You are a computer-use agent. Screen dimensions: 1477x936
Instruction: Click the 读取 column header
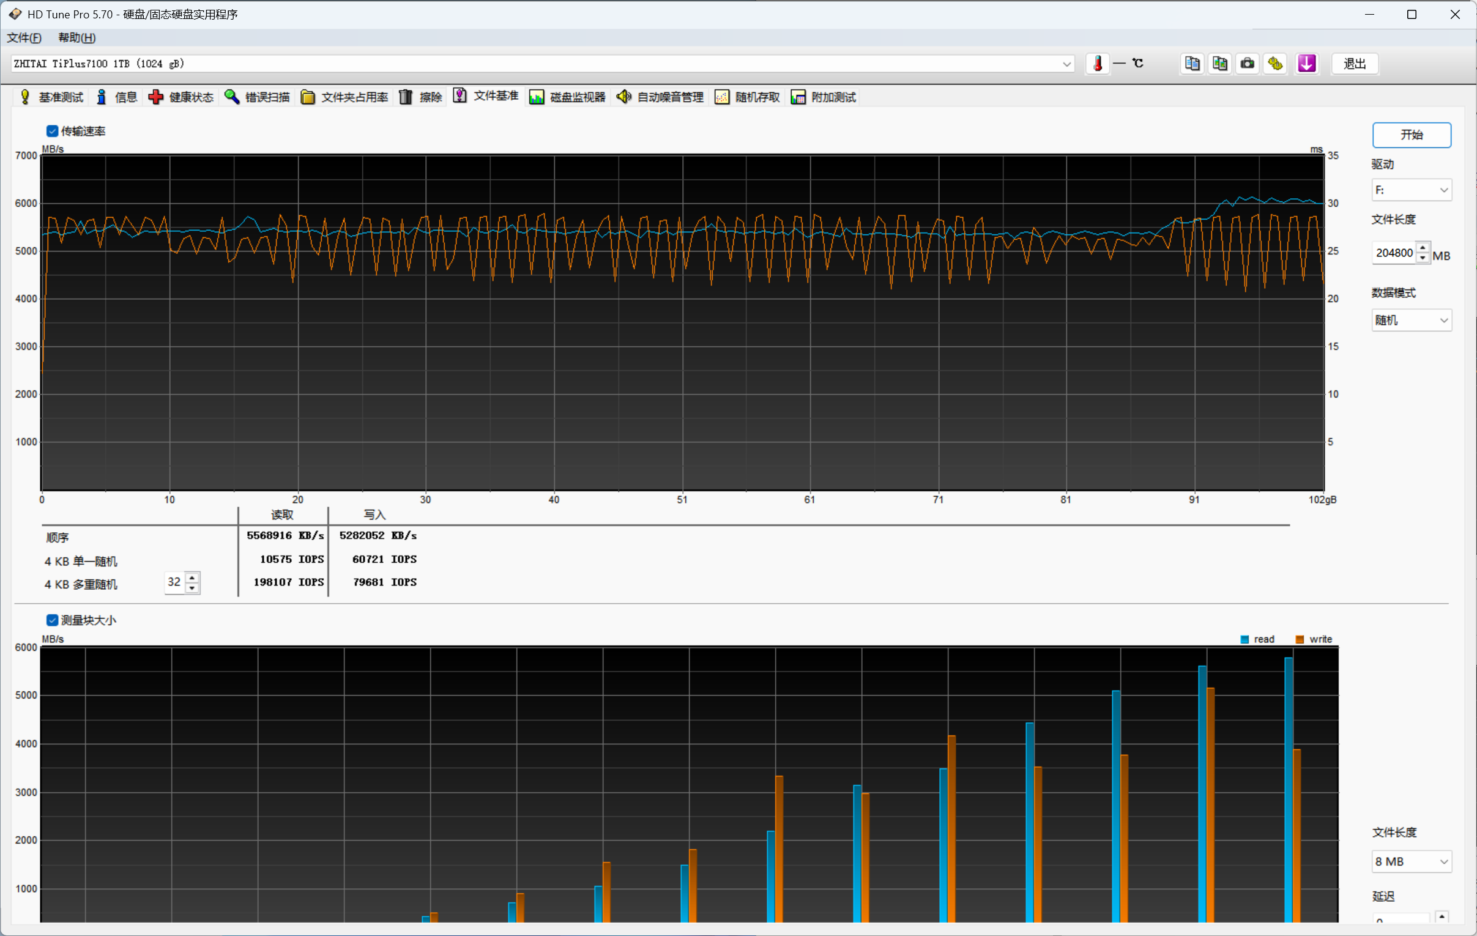pos(282,514)
